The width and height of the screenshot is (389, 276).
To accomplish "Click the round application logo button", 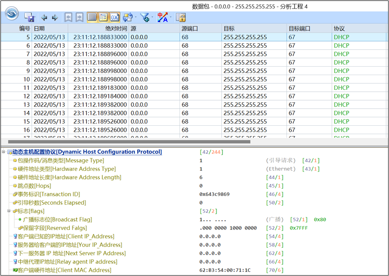I will coord(12,13).
